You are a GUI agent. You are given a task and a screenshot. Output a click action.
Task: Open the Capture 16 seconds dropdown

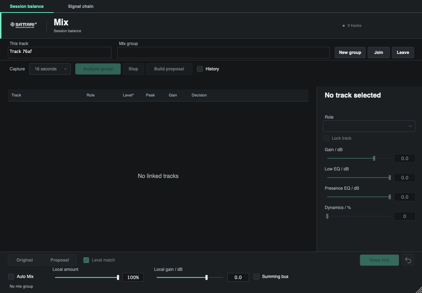tap(50, 69)
